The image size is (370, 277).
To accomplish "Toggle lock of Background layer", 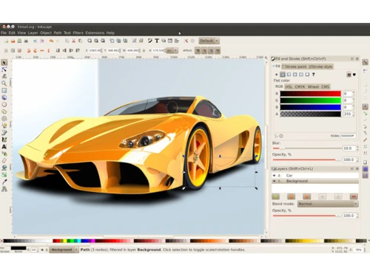I will click(279, 181).
